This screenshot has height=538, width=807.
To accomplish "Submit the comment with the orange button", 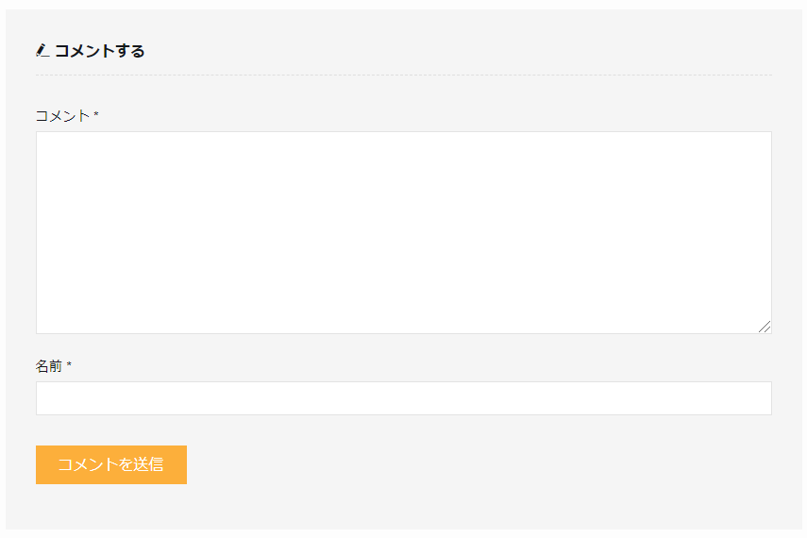I will point(110,464).
